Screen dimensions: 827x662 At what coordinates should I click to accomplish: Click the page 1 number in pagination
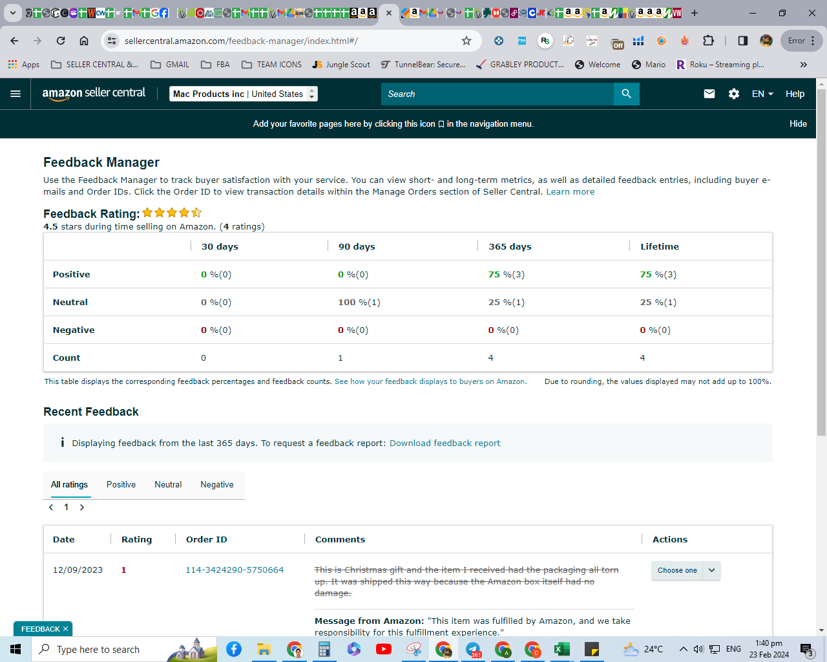pos(67,507)
